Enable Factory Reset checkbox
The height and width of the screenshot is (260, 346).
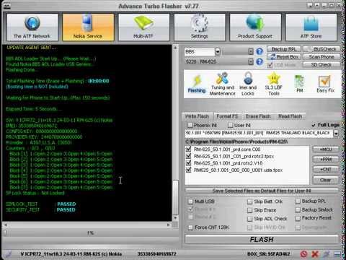(x=298, y=218)
